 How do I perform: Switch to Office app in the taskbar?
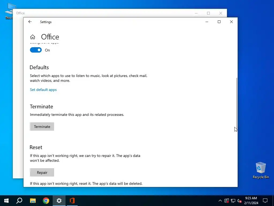72,201
